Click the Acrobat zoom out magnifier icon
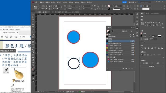166x93 pixels. [x=6, y=37]
